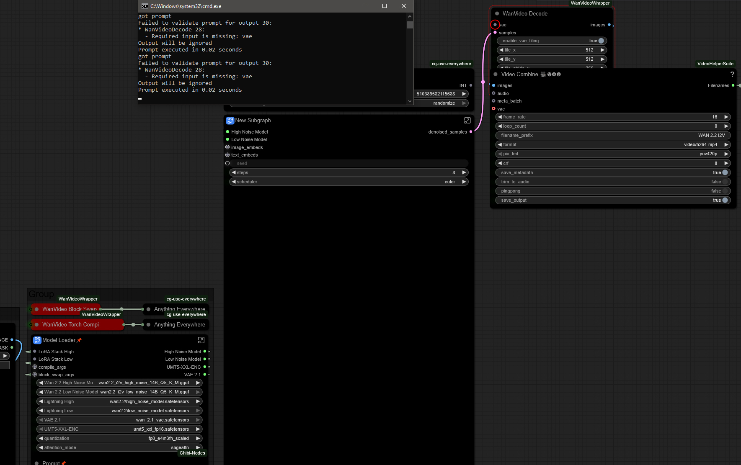Click the vae input socket on WanVideo Decode
Image resolution: width=741 pixels, height=465 pixels.
(x=495, y=25)
